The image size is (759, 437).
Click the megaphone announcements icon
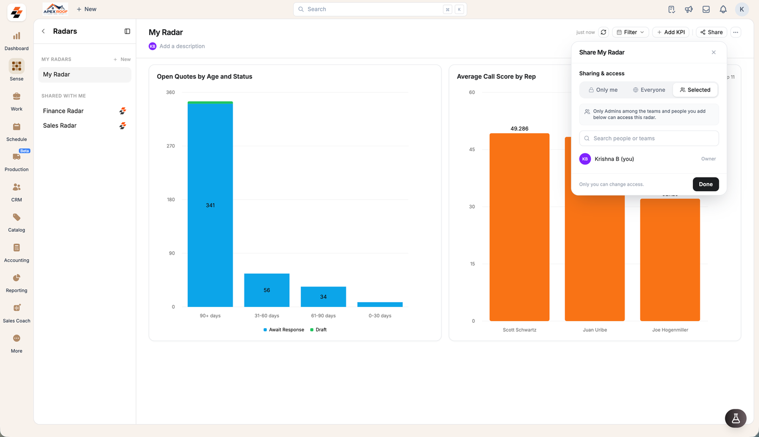689,9
